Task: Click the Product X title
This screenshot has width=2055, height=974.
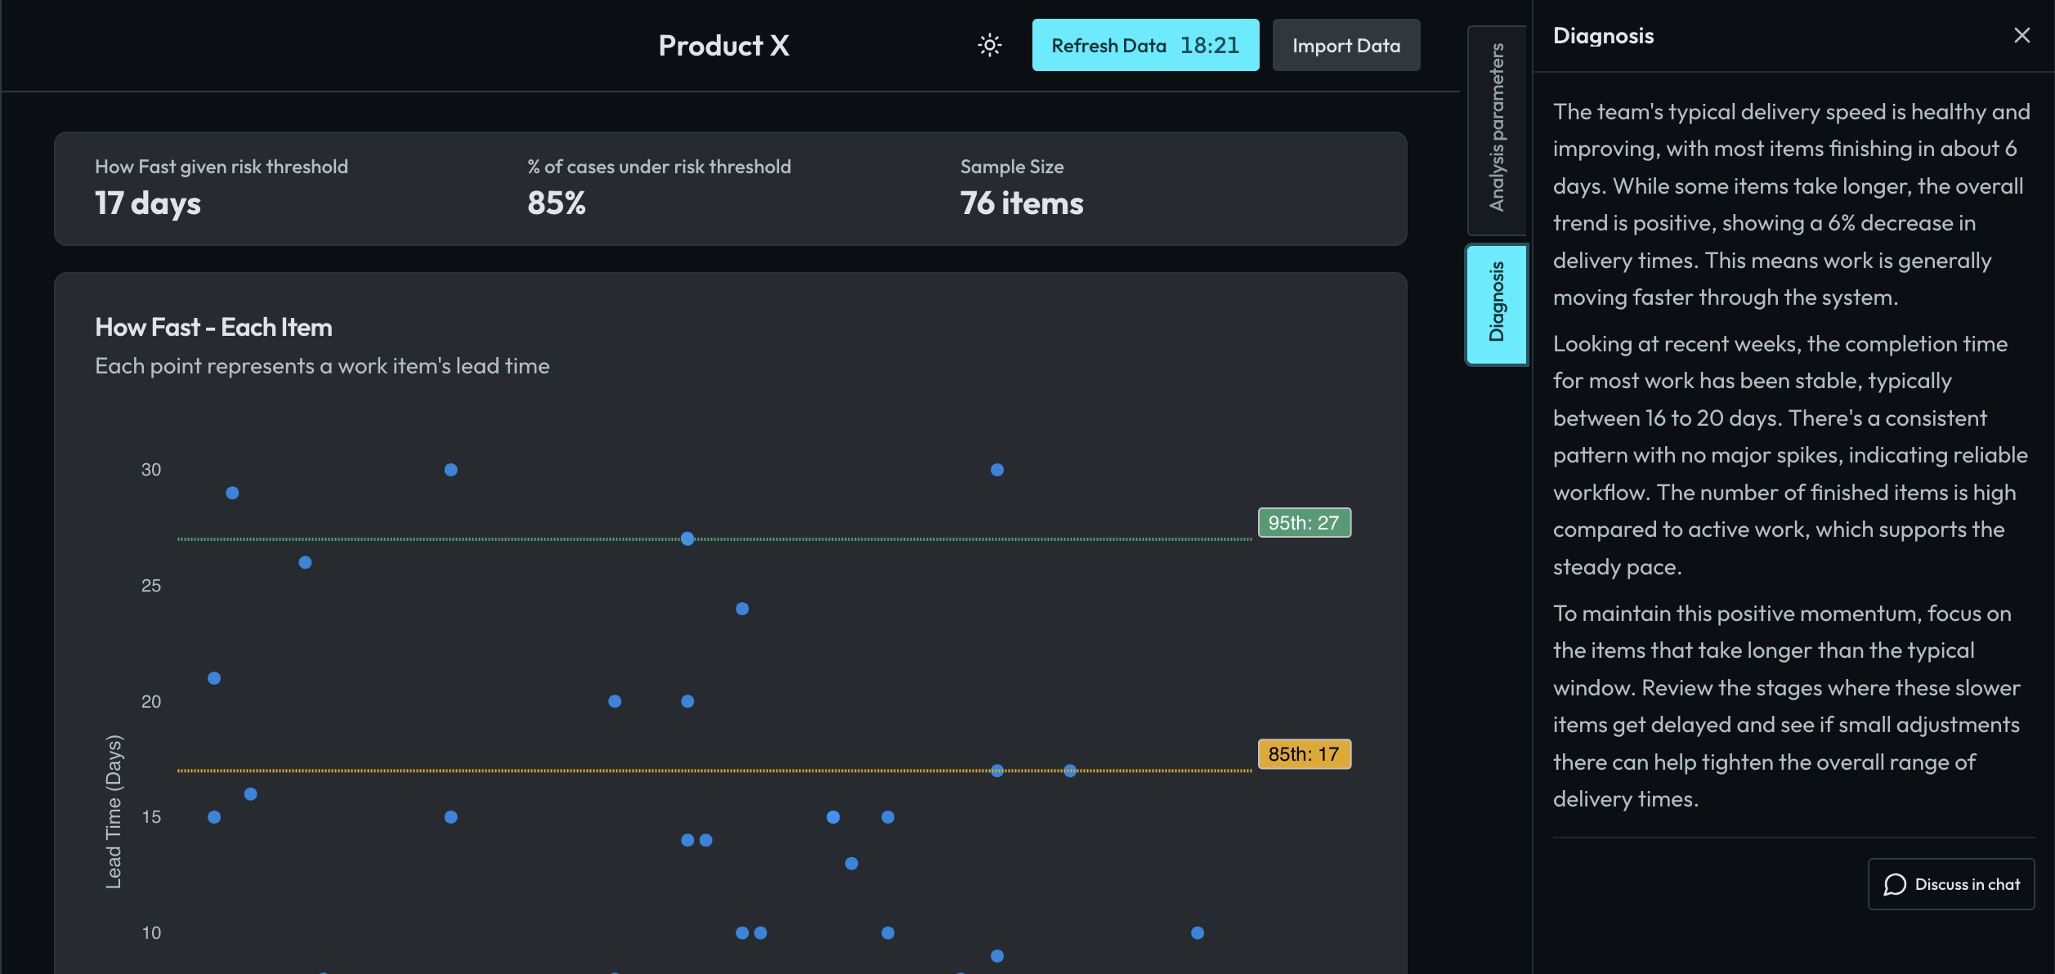Action: pyautogui.click(x=723, y=45)
